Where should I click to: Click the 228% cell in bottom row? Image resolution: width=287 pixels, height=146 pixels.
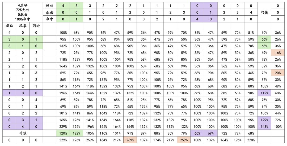click(x=251, y=140)
